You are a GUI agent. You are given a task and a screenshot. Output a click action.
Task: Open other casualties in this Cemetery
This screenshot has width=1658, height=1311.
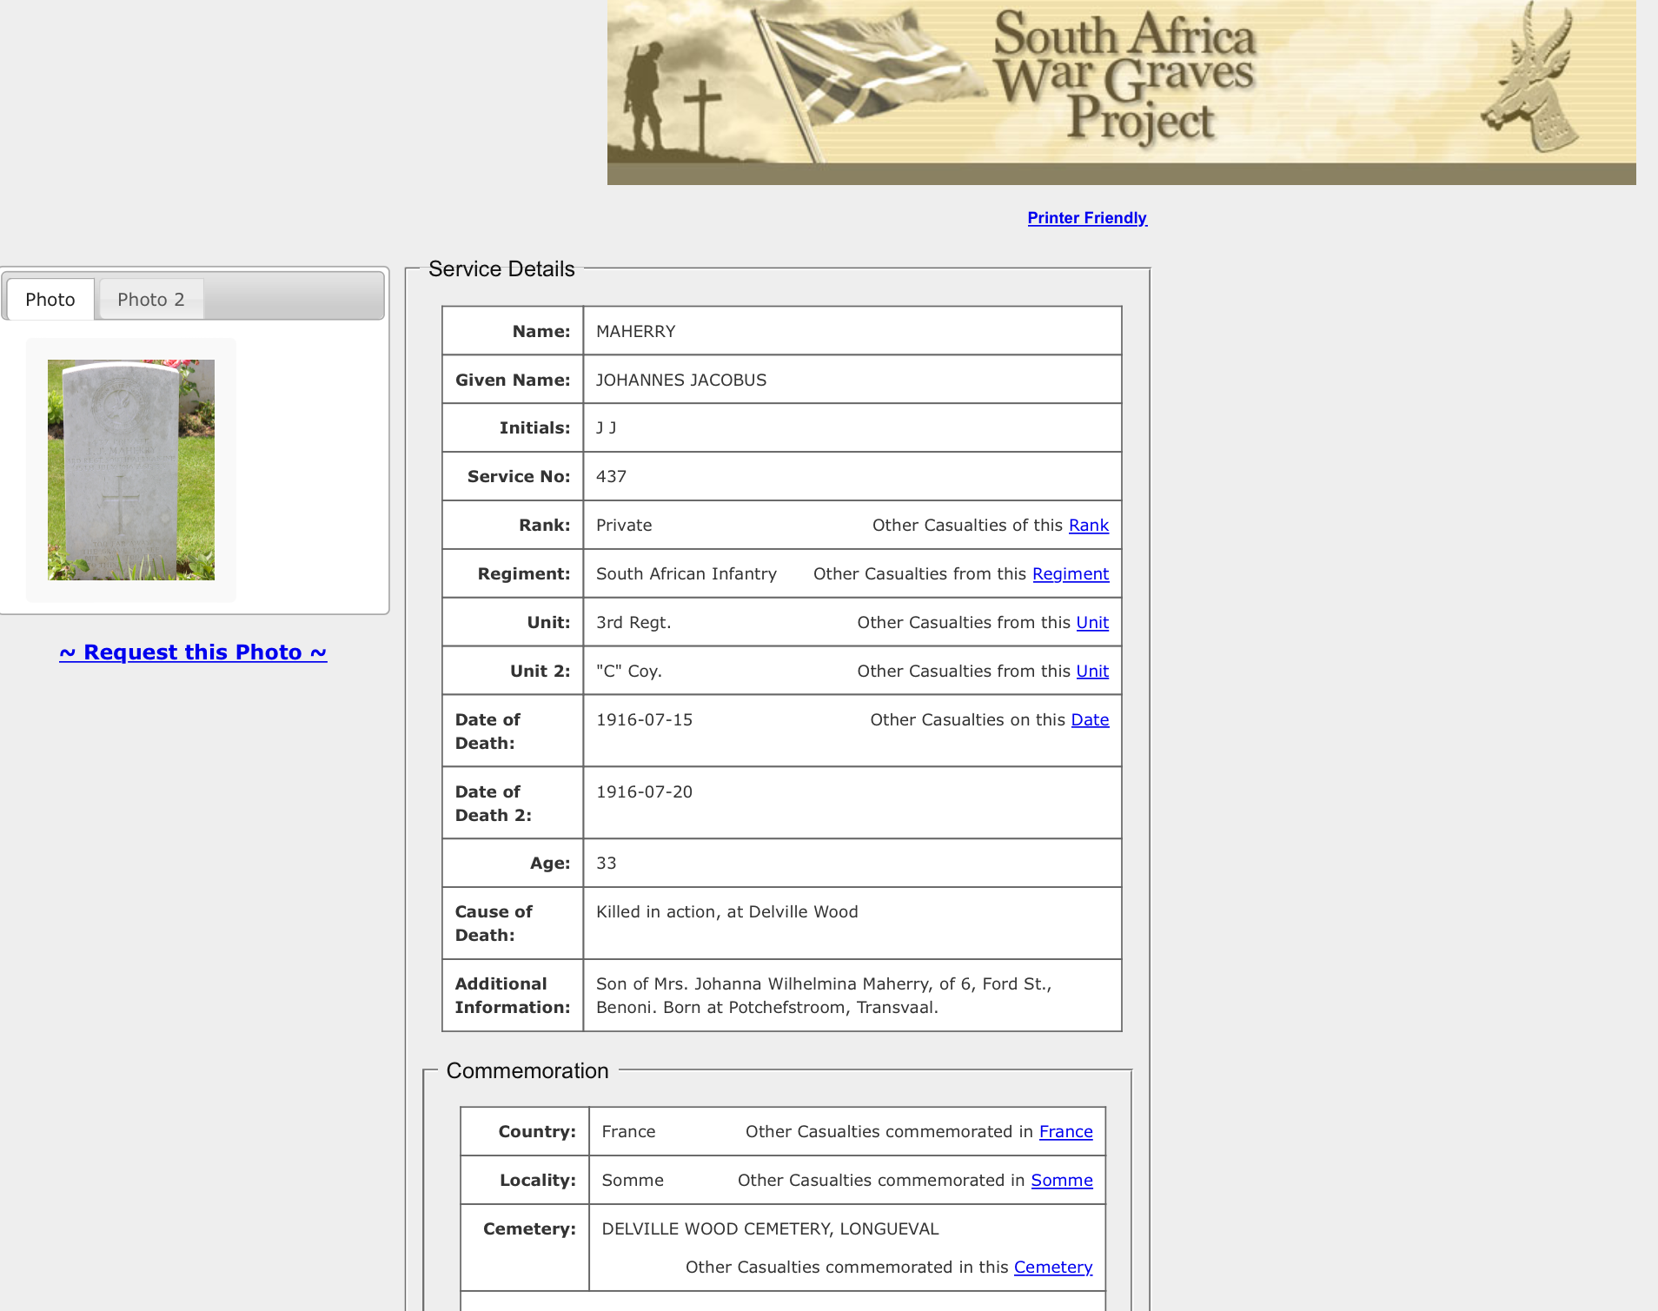tap(1052, 1268)
